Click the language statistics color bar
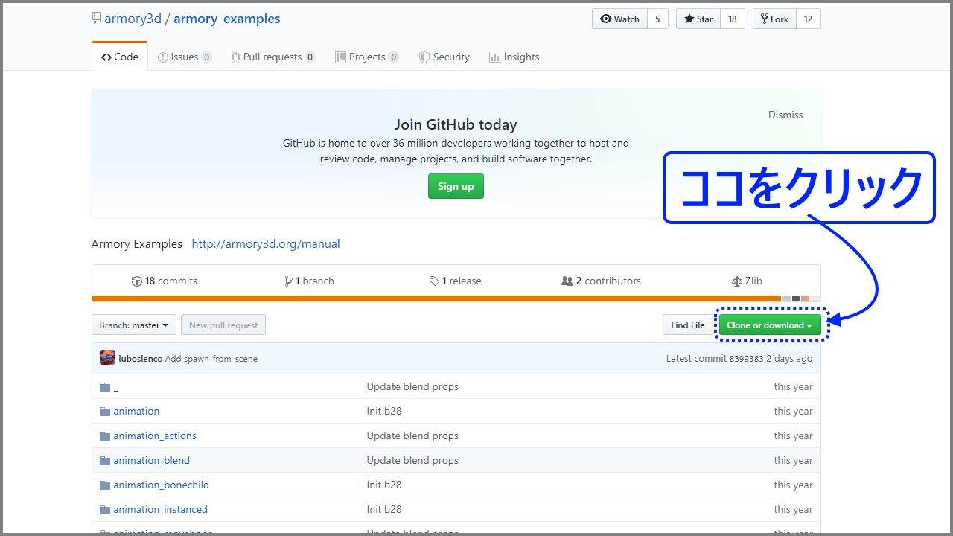This screenshot has width=953, height=536. (456, 298)
